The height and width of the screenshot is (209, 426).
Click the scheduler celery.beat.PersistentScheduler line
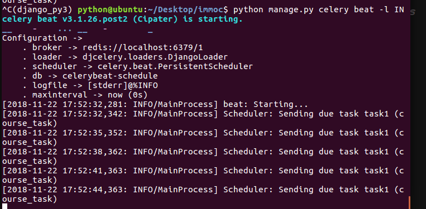138,67
